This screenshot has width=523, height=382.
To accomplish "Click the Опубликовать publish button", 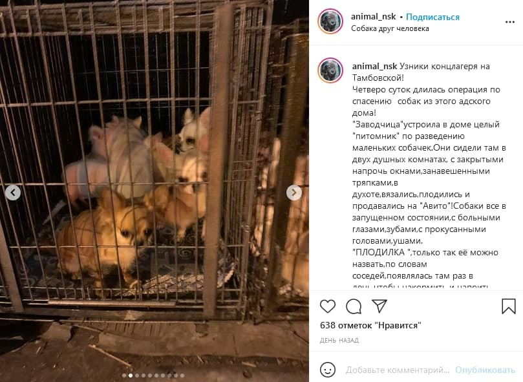I will click(x=485, y=370).
